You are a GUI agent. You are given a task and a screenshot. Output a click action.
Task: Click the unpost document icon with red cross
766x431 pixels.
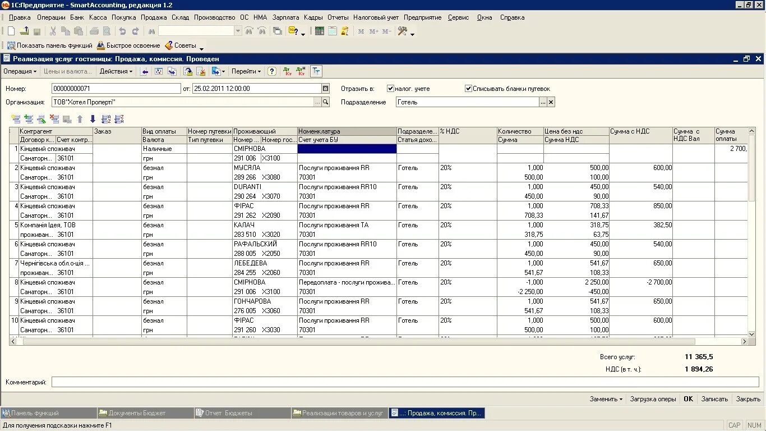[x=201, y=71]
